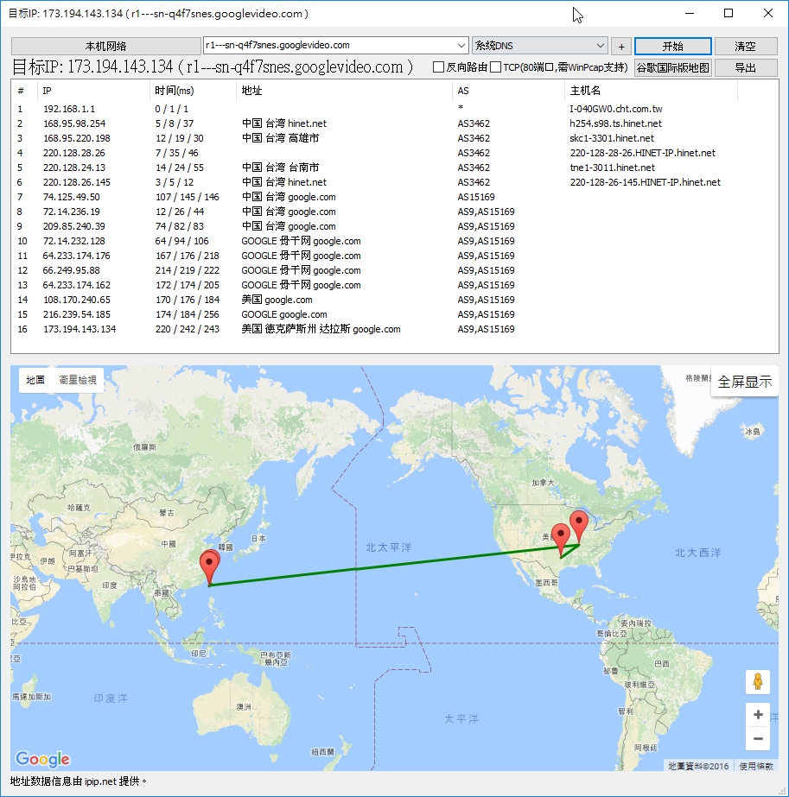Open the 系统DNS dropdown

540,45
